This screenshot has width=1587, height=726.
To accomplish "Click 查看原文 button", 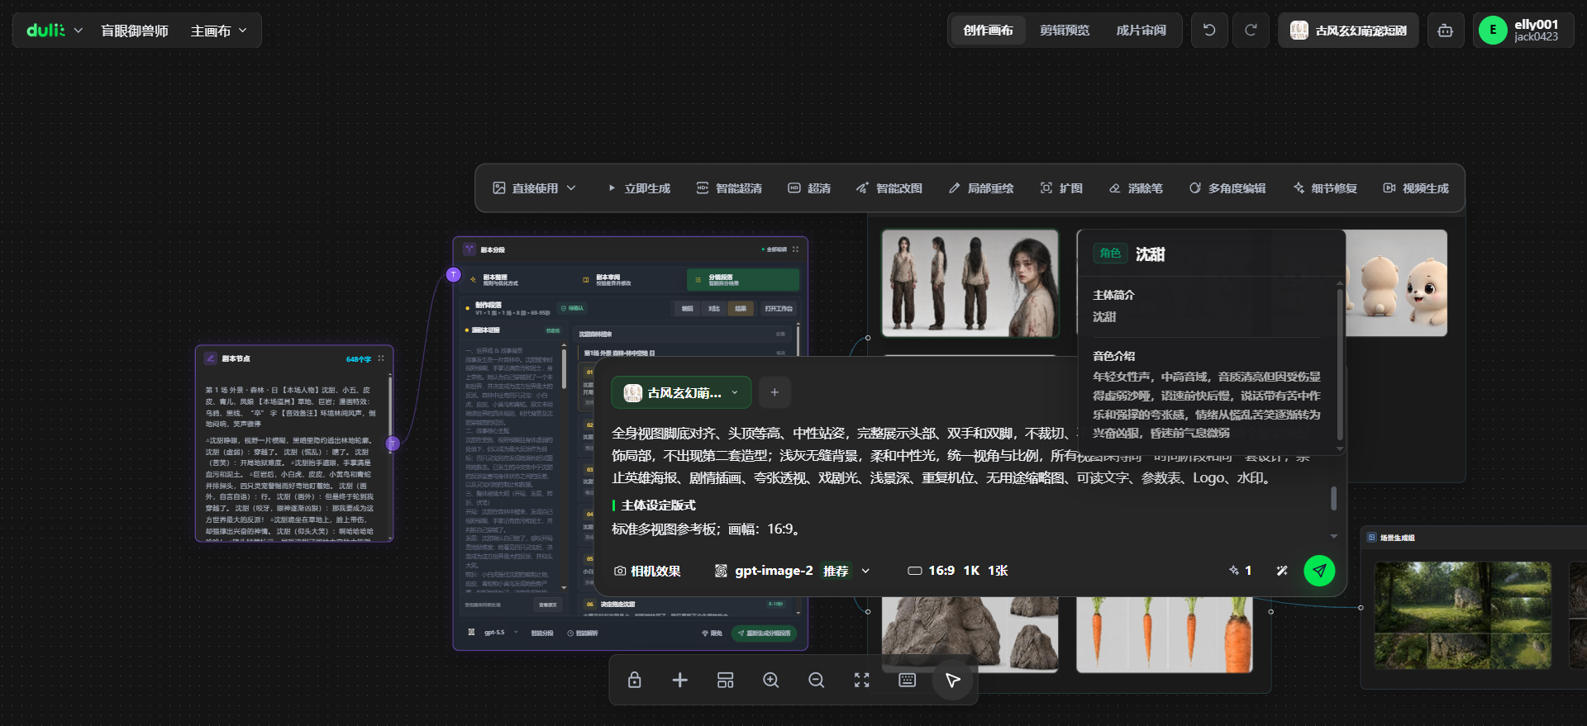I will pyautogui.click(x=548, y=605).
